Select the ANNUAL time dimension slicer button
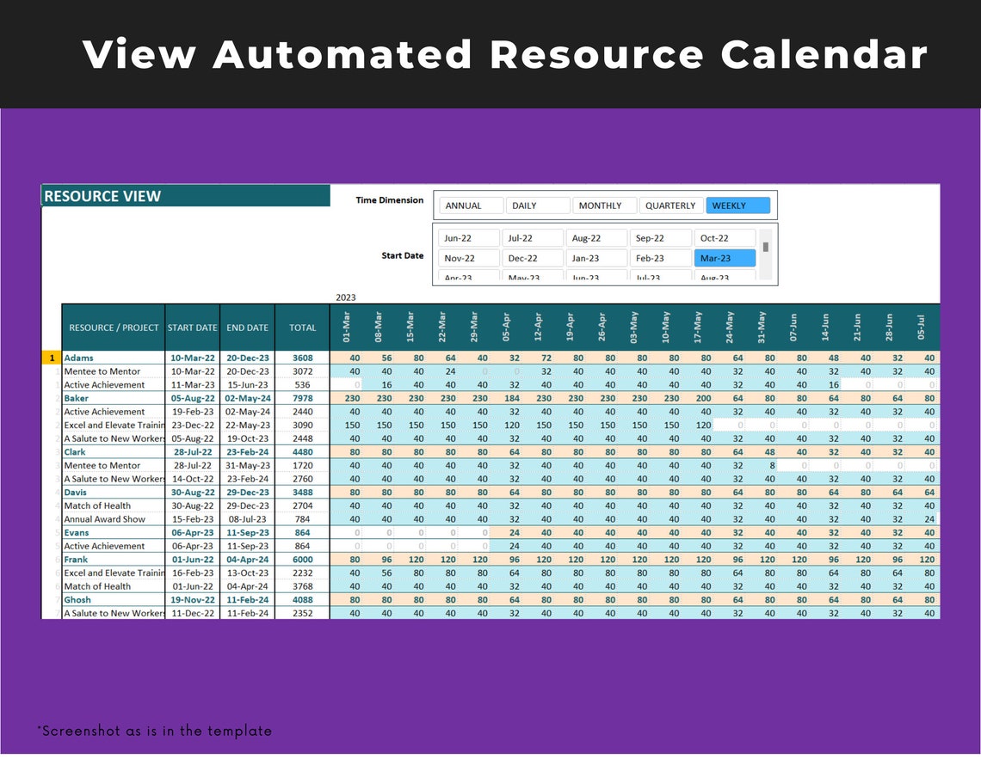The image size is (981, 784). (x=471, y=205)
